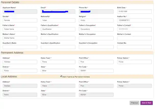Image resolution: width=155 pixels, height=109 pixels.
Task: Tick 'Mark if same as Permanent Address' checkbox
Action: (x=61, y=76)
